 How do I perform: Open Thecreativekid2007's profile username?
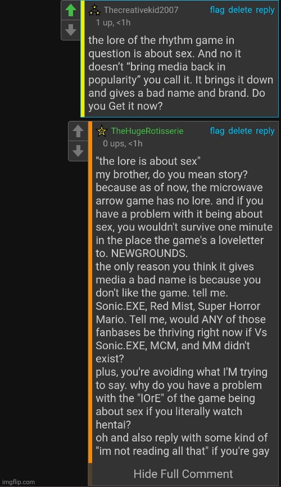point(141,10)
